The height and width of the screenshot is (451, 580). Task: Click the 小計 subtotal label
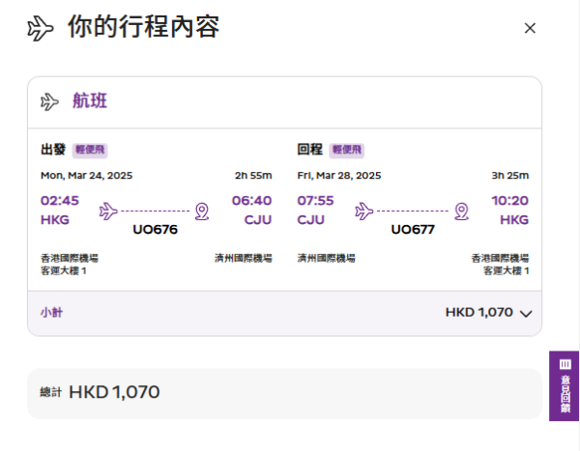[x=51, y=313]
